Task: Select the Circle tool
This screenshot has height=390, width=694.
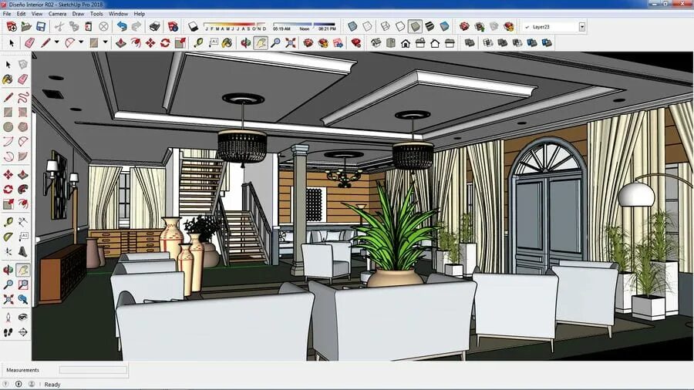Action: point(8,127)
